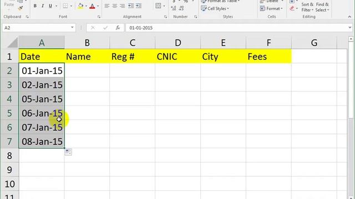This screenshot has height=199, width=355.
Task: Open Alignment settings dialog launcher
Action: pyautogui.click(x=165, y=17)
